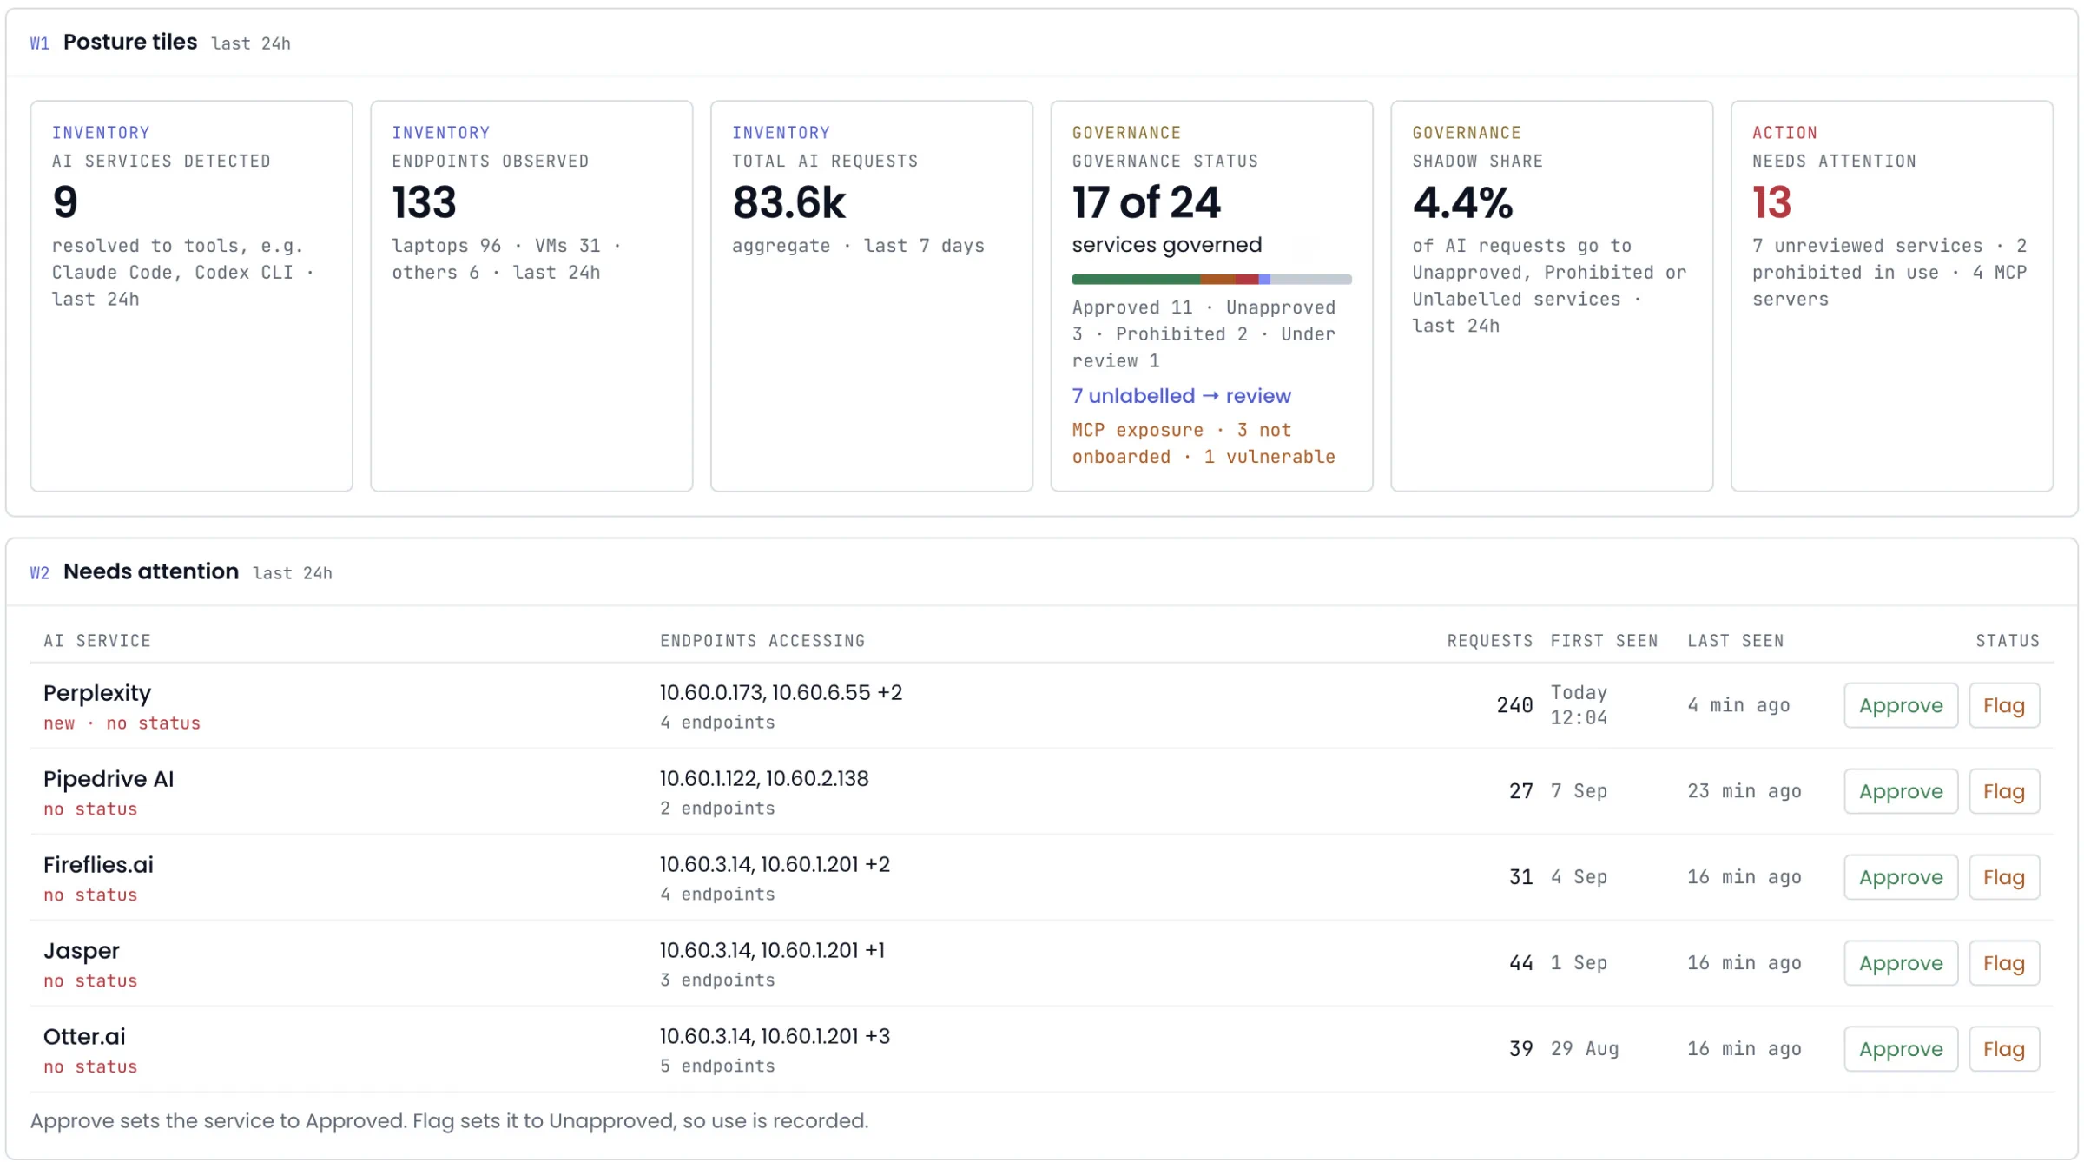This screenshot has height=1162, width=2084.
Task: Click the 'LAST SEEN' column header
Action: coord(1735,641)
